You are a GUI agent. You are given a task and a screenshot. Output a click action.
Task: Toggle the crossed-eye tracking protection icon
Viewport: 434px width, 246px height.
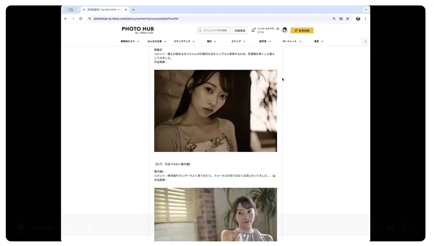pyautogui.click(x=341, y=19)
